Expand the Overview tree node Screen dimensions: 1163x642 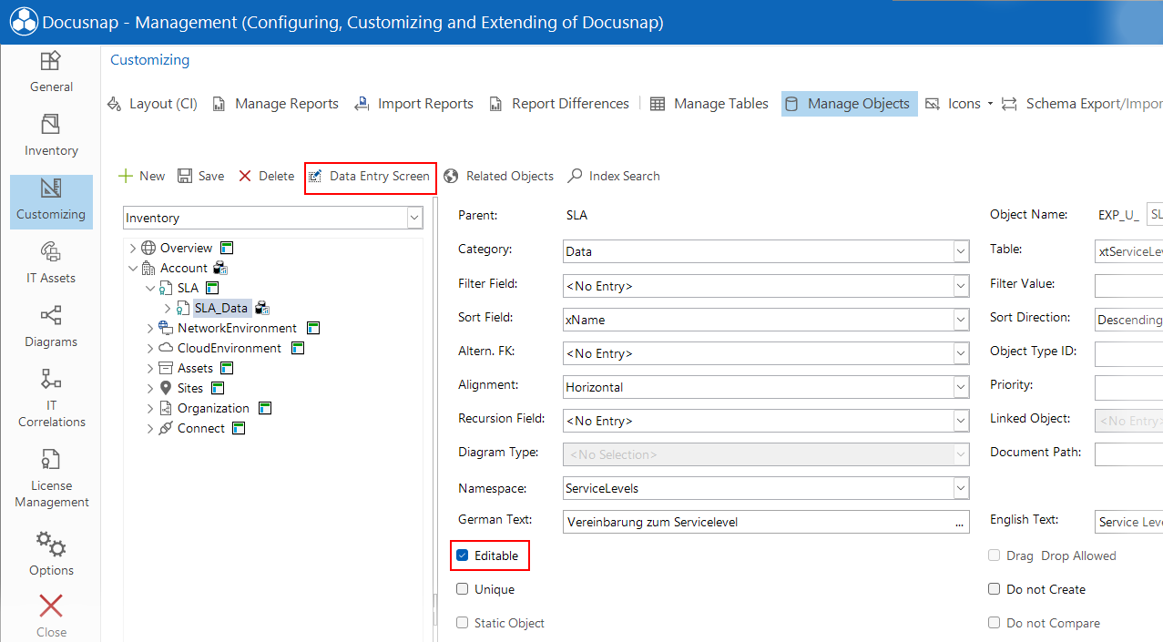pos(132,248)
